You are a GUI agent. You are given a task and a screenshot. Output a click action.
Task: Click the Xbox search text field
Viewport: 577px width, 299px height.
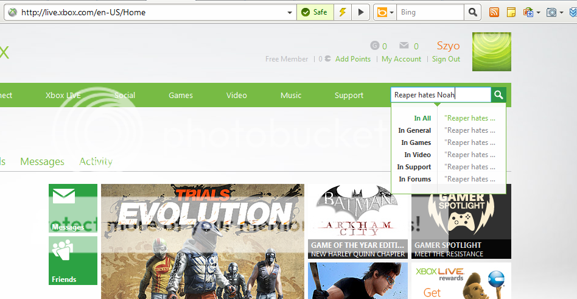coord(440,95)
